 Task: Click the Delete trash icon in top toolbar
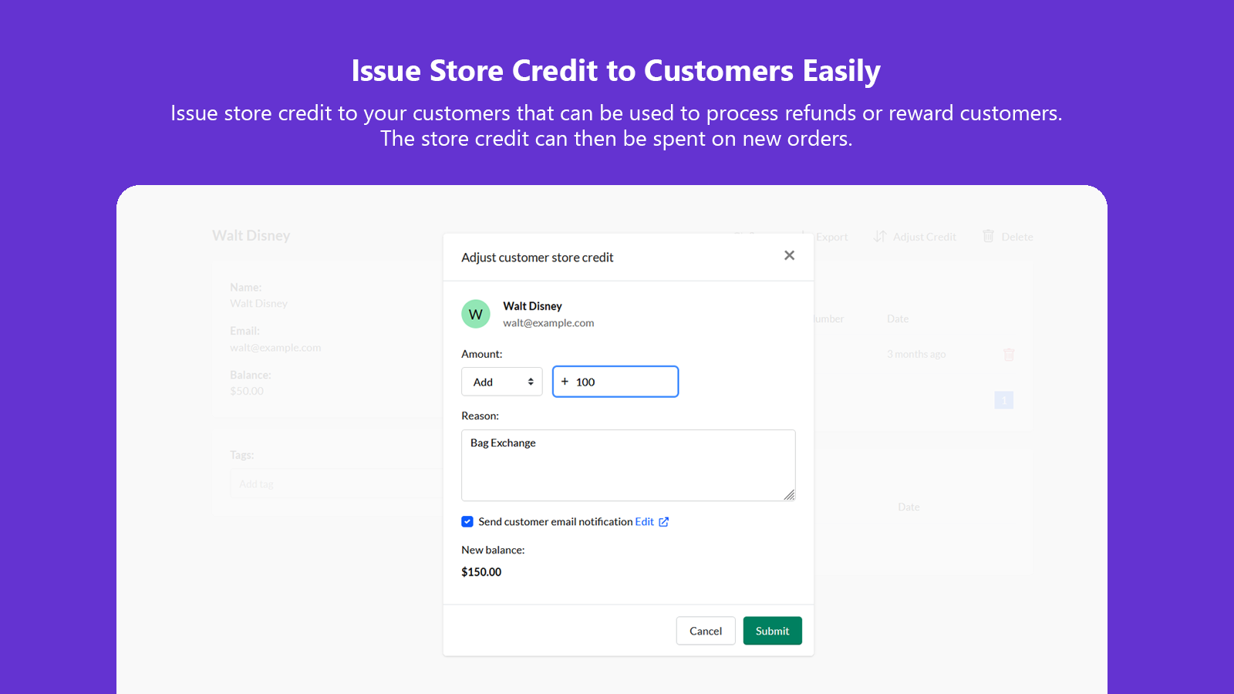pos(989,237)
